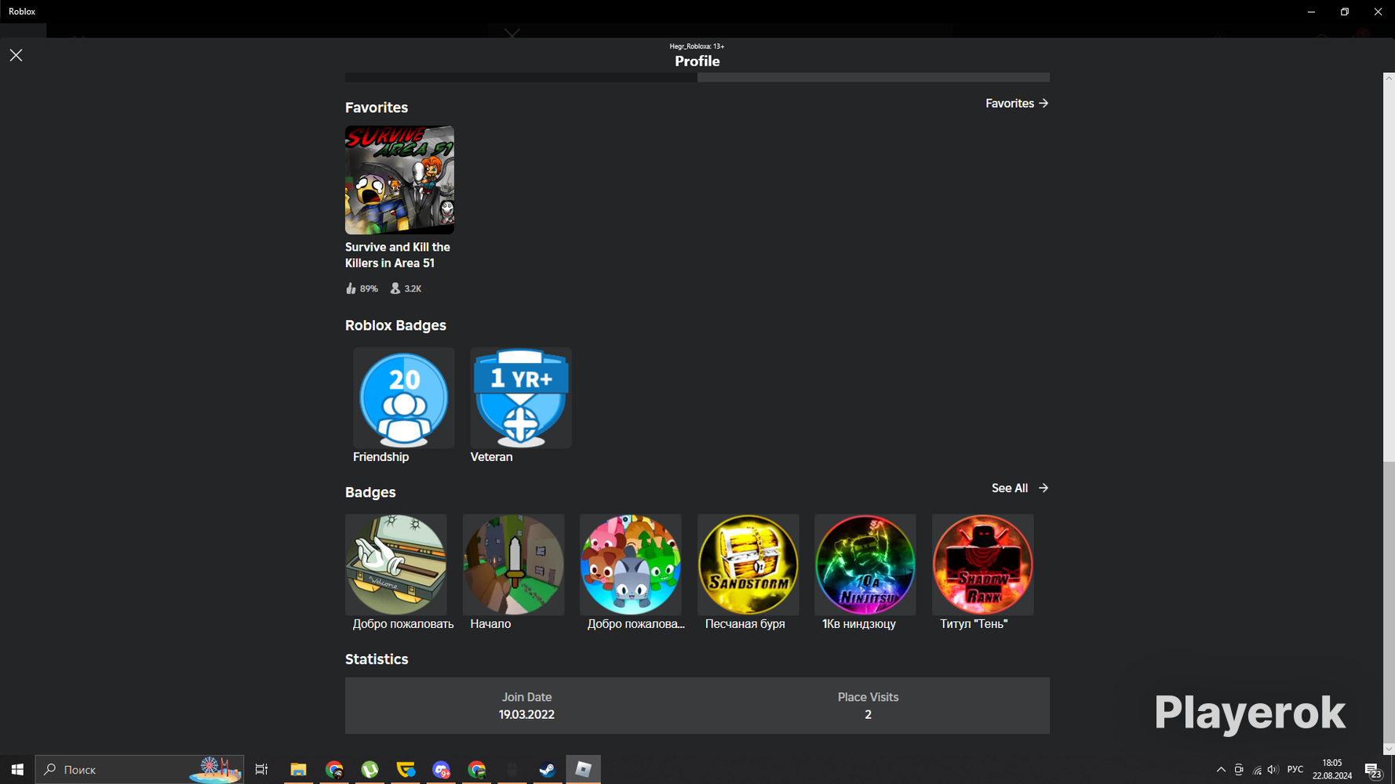This screenshot has height=784, width=1395.
Task: Click the Join Date value 19.03.2022
Action: [526, 715]
